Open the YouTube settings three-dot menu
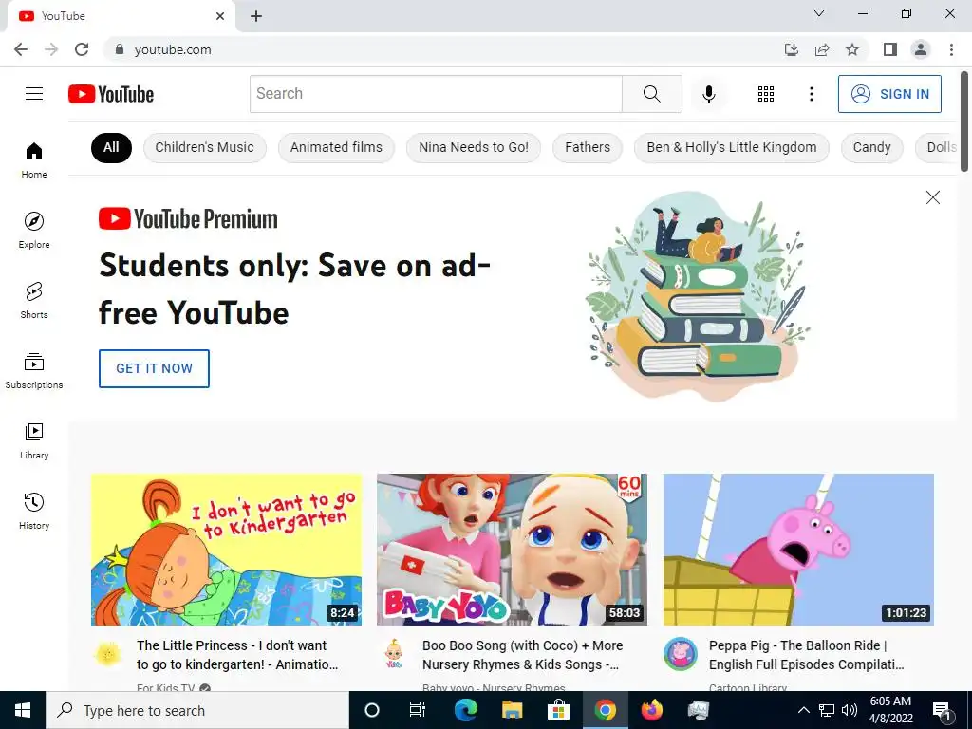The image size is (972, 729). pos(811,94)
